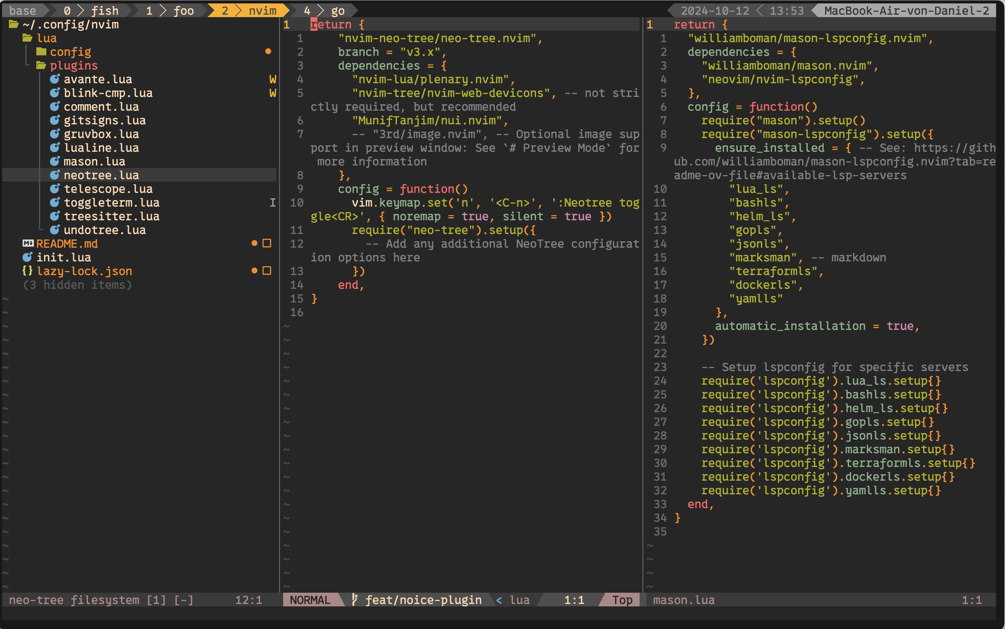The height and width of the screenshot is (629, 1005).
Task: Click the W warning marker next to blink-cmp.lua
Action: pyautogui.click(x=273, y=93)
